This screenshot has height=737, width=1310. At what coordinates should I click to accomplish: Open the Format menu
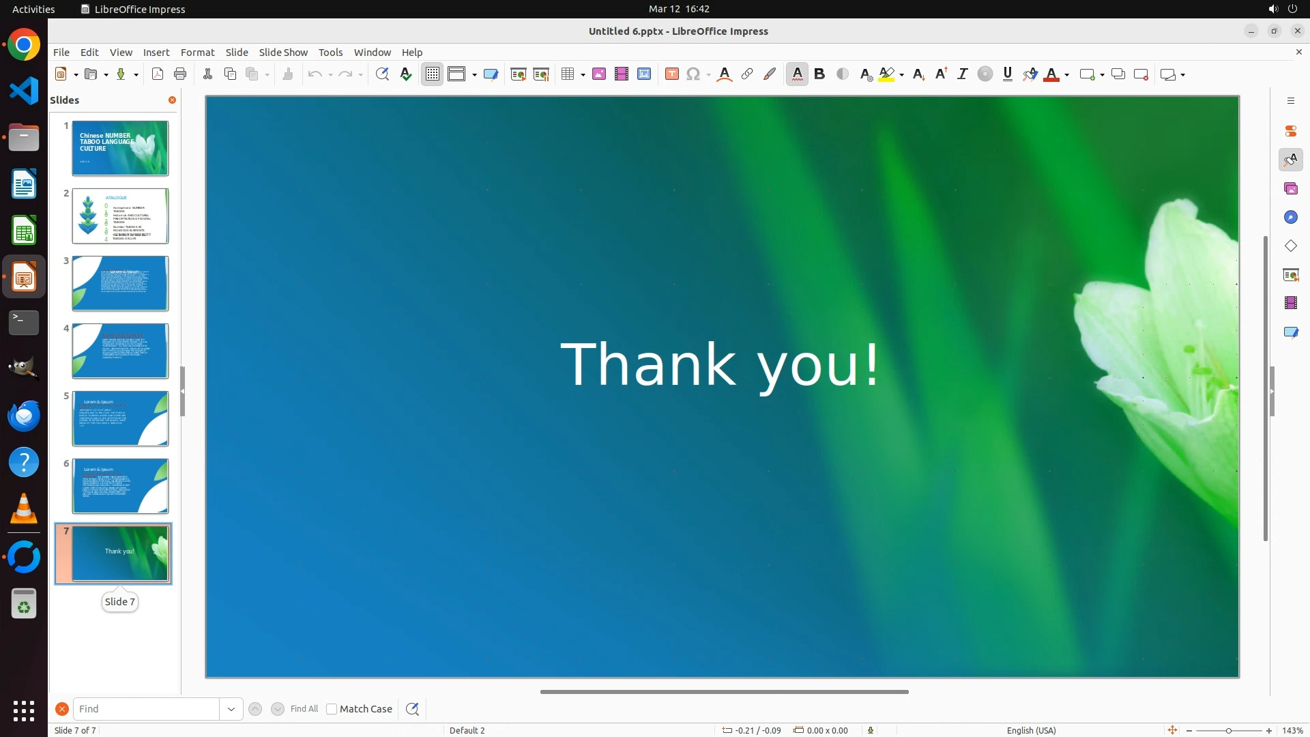197,53
